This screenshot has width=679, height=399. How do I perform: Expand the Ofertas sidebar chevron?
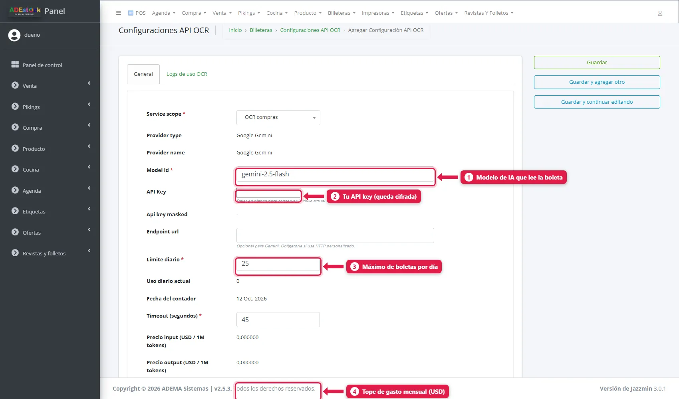(x=89, y=230)
